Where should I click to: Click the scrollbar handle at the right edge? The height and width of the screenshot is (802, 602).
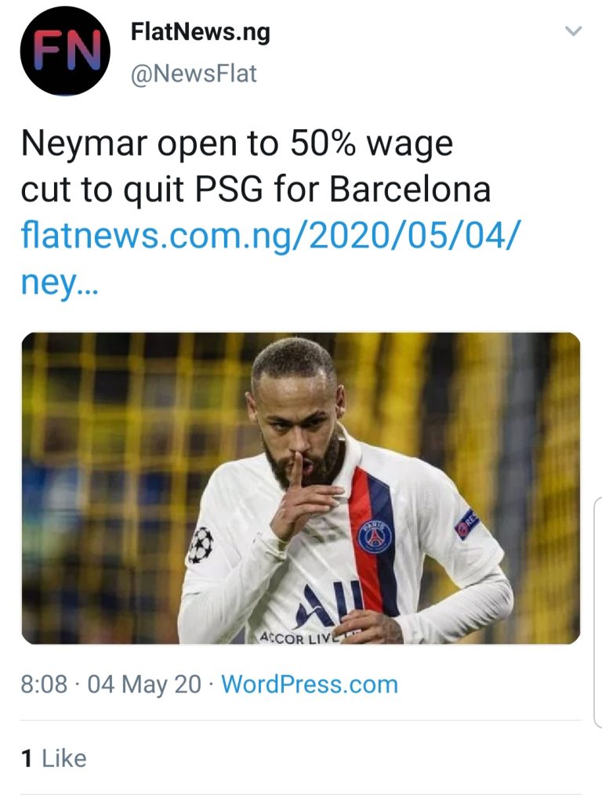tap(597, 611)
